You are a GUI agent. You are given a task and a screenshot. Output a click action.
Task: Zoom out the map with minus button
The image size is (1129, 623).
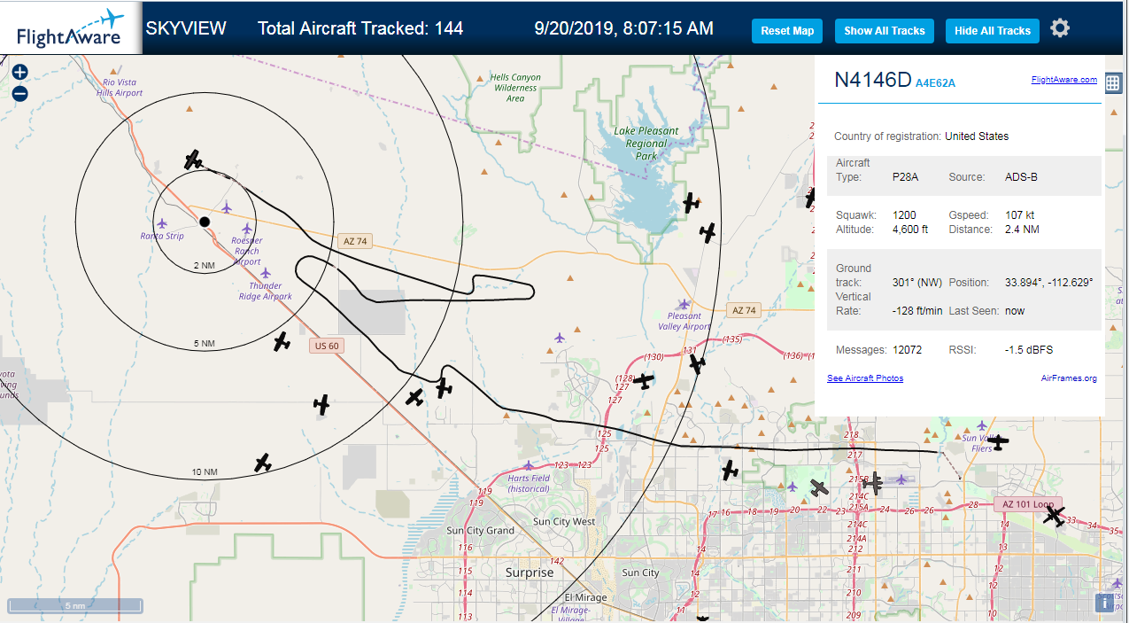[x=20, y=93]
